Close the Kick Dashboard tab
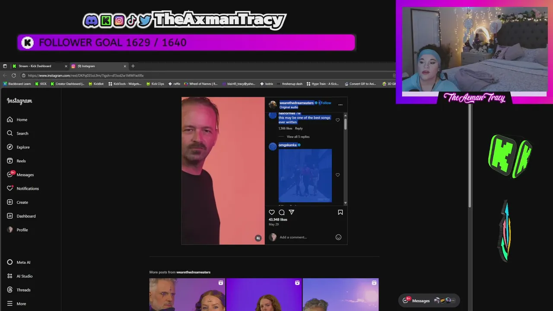This screenshot has height=311, width=553. [66, 66]
